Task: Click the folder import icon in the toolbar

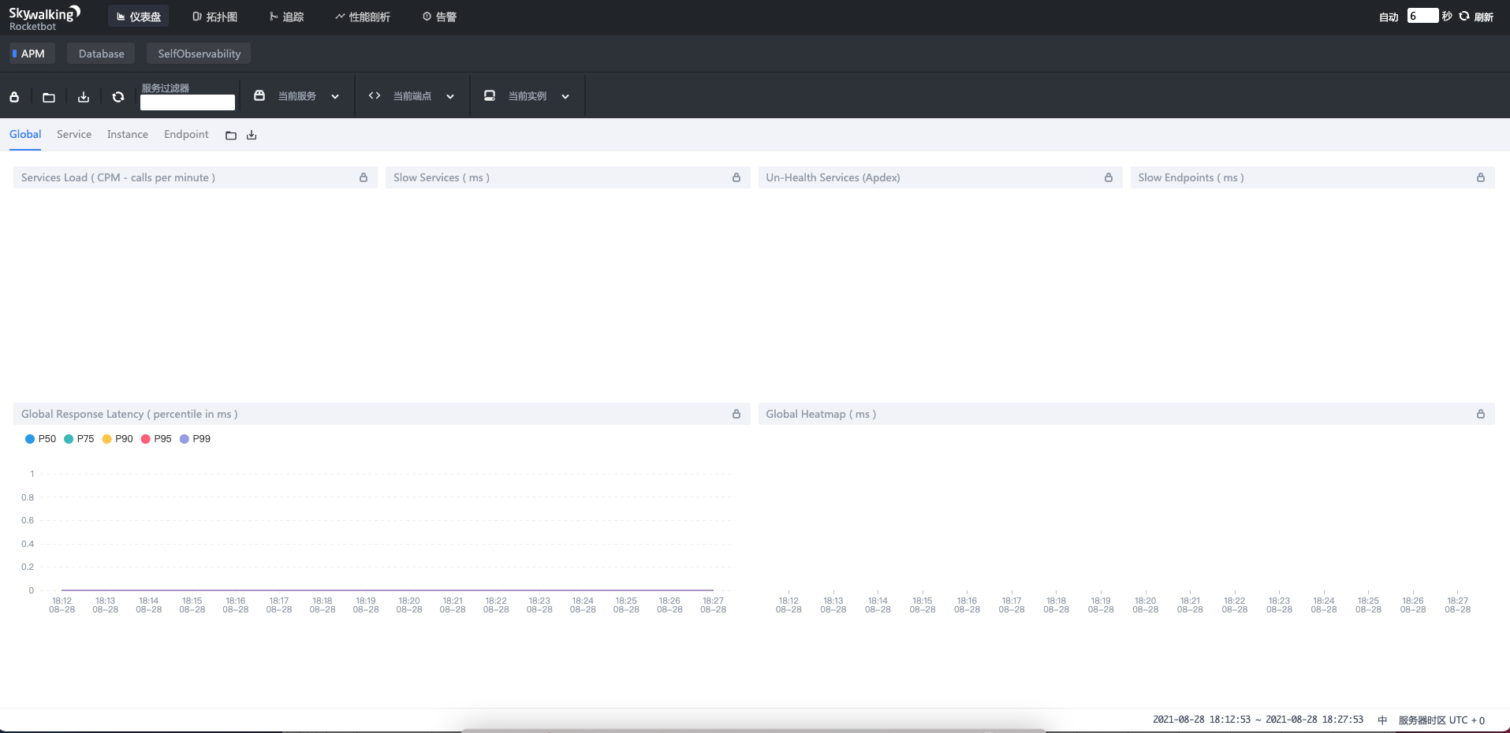Action: pyautogui.click(x=49, y=97)
